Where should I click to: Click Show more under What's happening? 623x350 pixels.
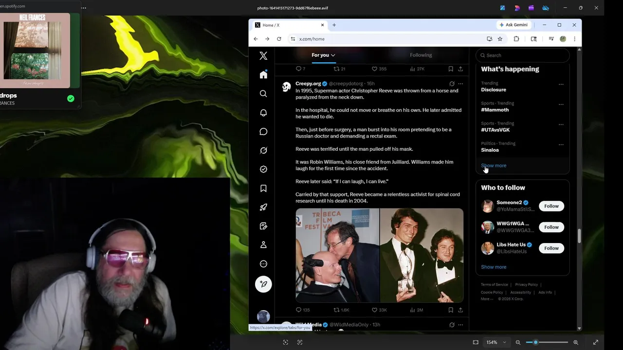(494, 166)
